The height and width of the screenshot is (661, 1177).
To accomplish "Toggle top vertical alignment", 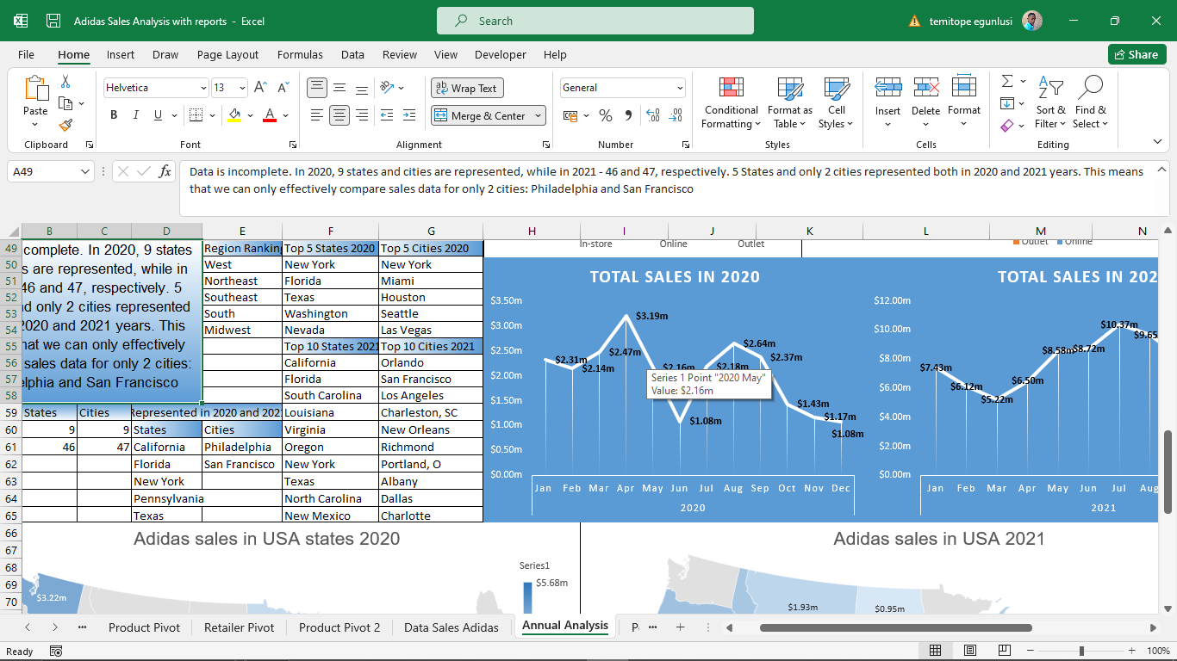I will [x=317, y=88].
